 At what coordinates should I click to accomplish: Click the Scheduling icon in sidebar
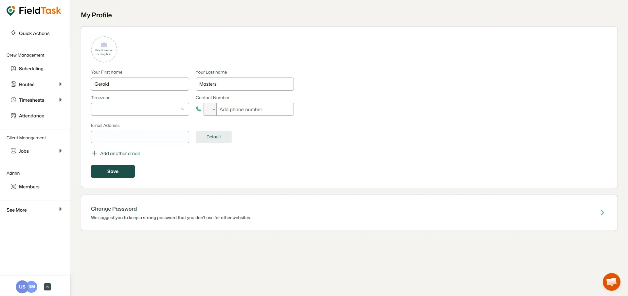point(13,68)
